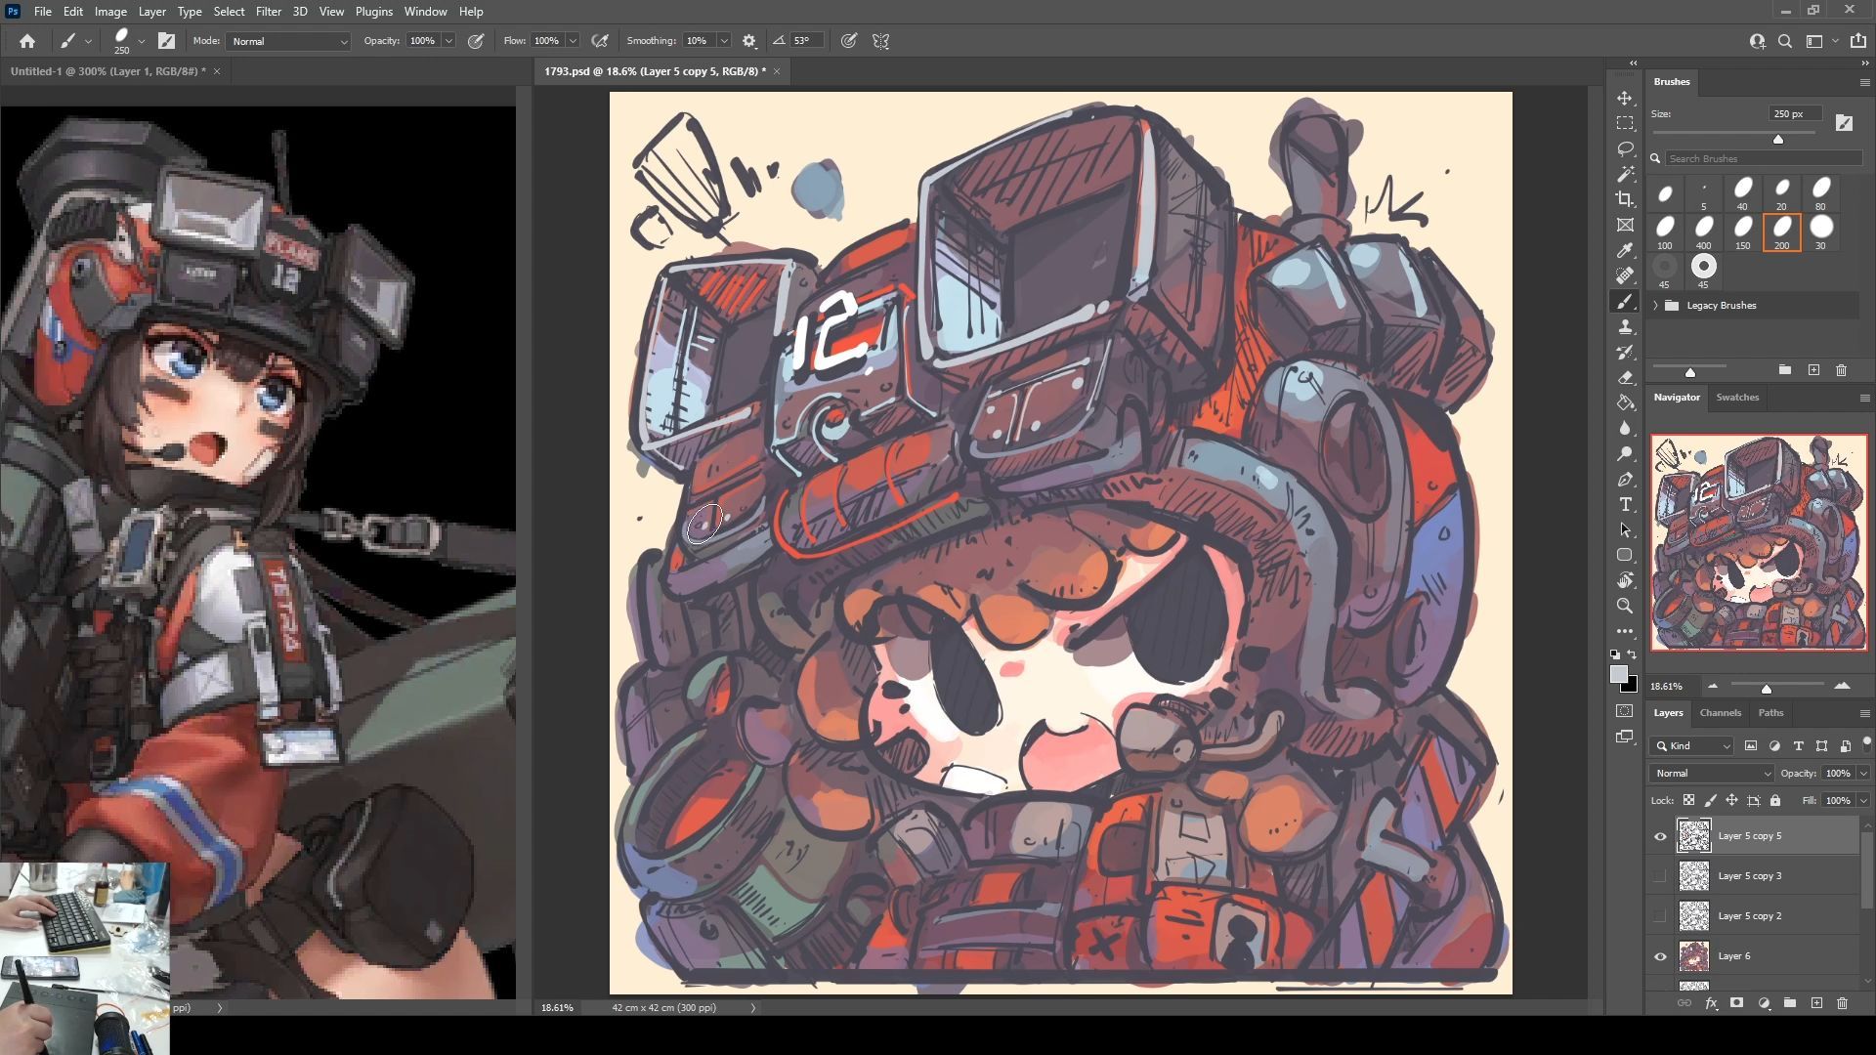Select the Move tool

(1625, 99)
